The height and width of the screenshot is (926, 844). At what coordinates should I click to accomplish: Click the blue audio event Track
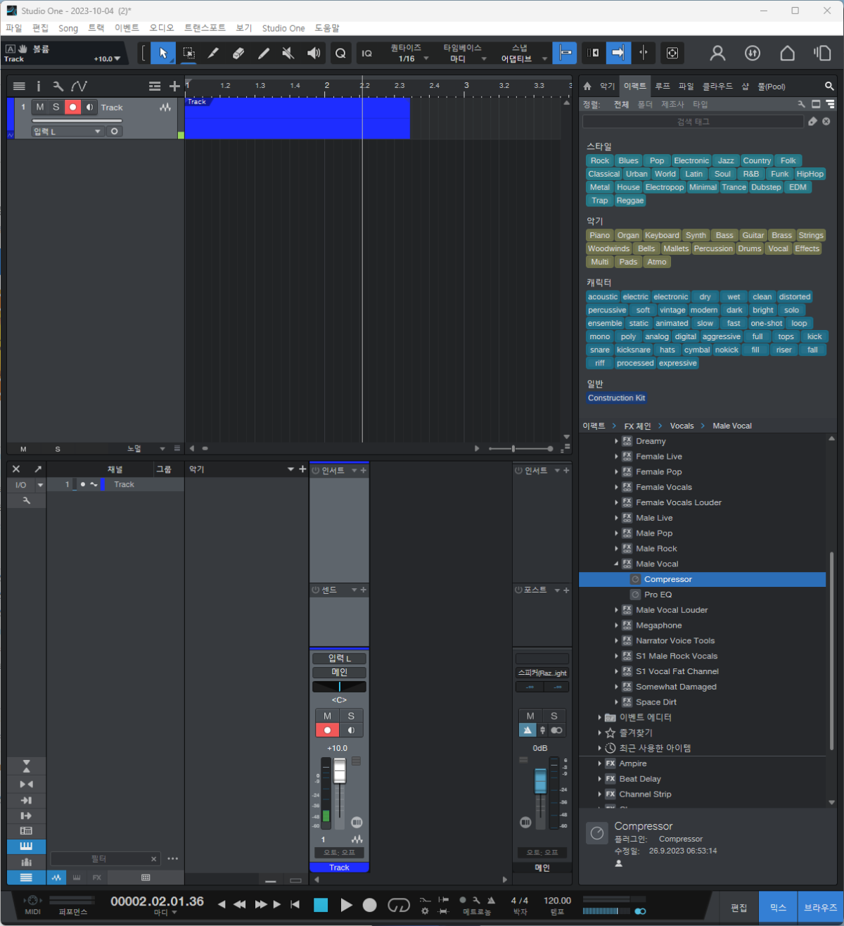pyautogui.click(x=298, y=118)
